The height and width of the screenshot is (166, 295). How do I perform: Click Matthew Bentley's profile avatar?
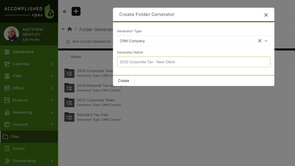(x=12, y=34)
